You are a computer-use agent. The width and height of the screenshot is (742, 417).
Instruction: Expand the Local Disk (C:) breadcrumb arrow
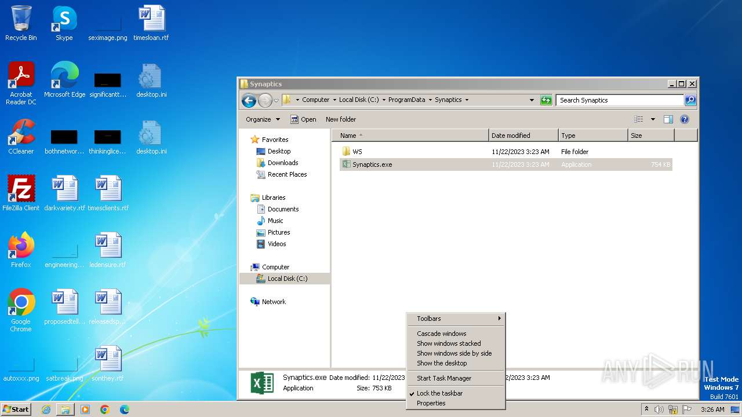384,100
